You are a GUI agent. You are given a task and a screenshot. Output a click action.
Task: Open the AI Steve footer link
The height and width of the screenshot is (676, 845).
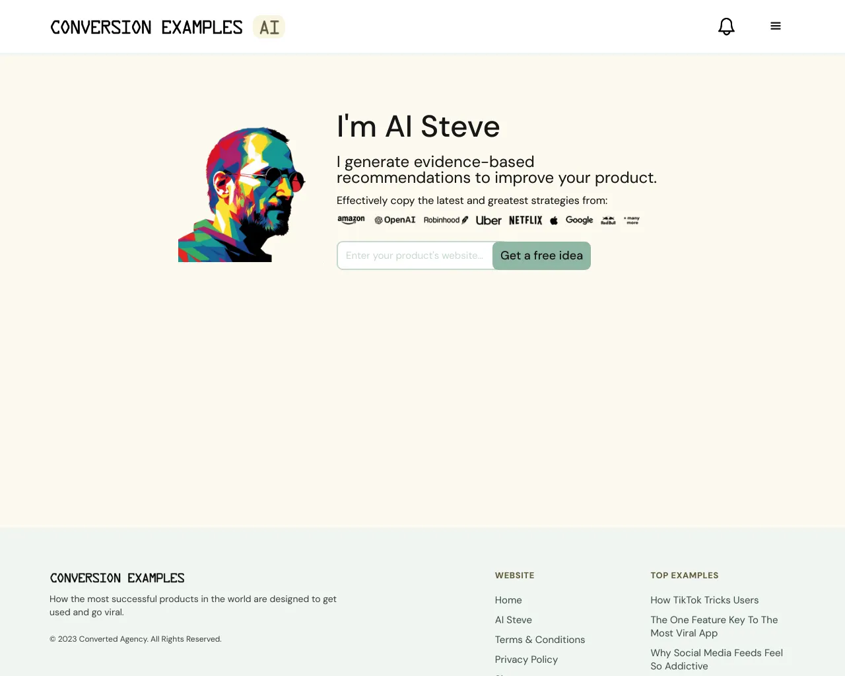(513, 619)
